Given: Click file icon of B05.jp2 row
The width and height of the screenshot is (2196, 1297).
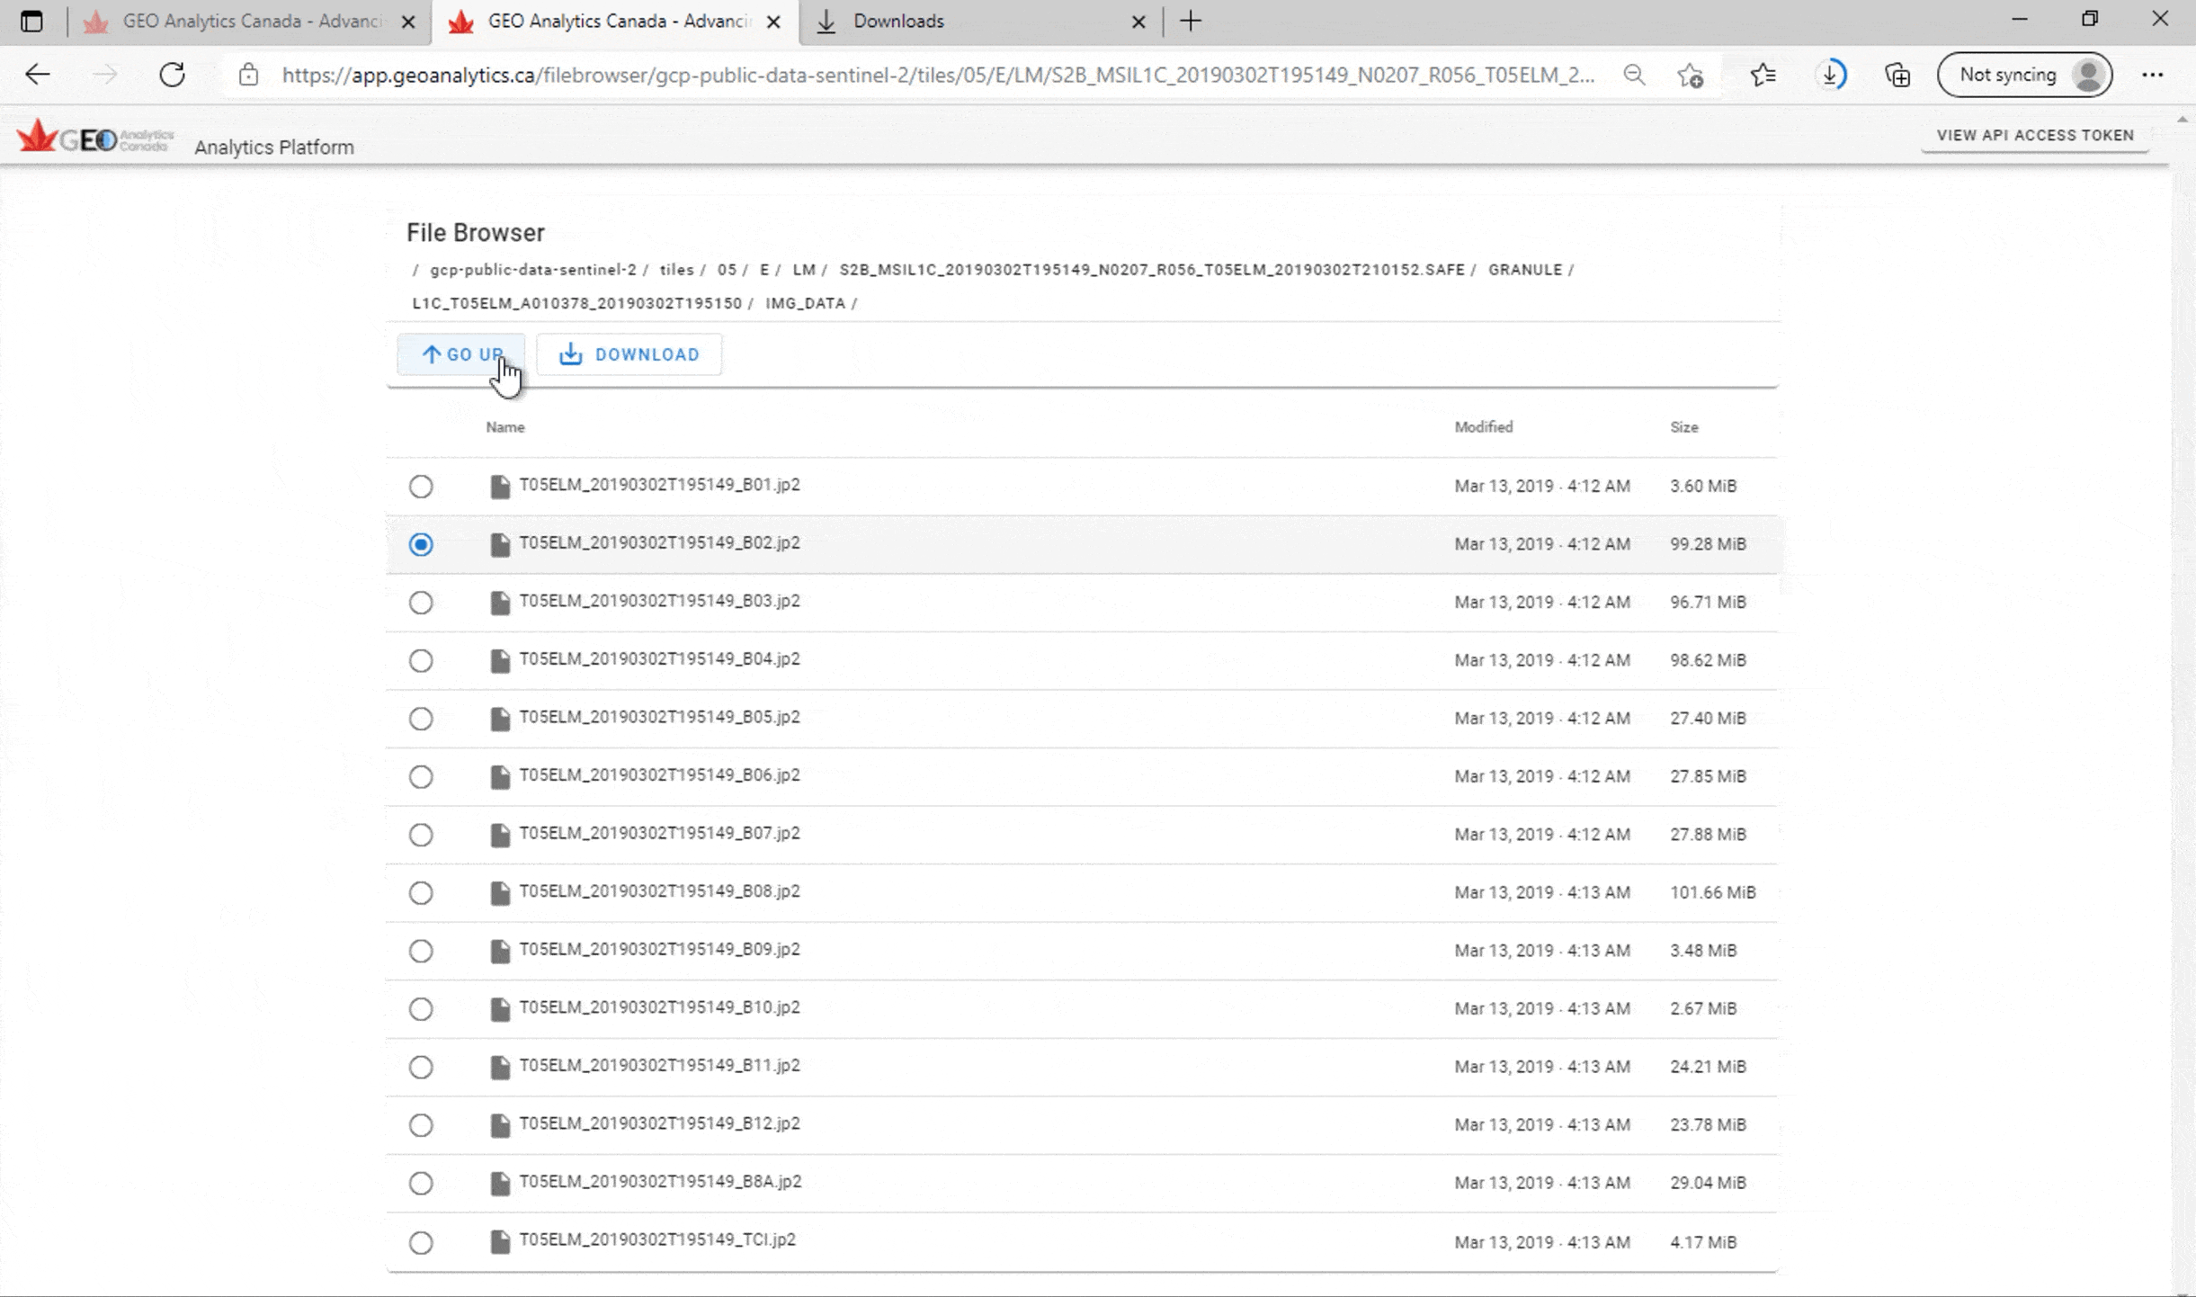Looking at the screenshot, I should (x=500, y=719).
